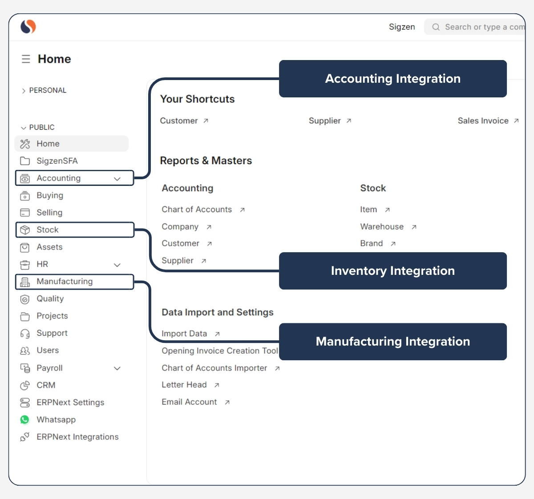Open CRM via its pie-chart icon

[25, 385]
